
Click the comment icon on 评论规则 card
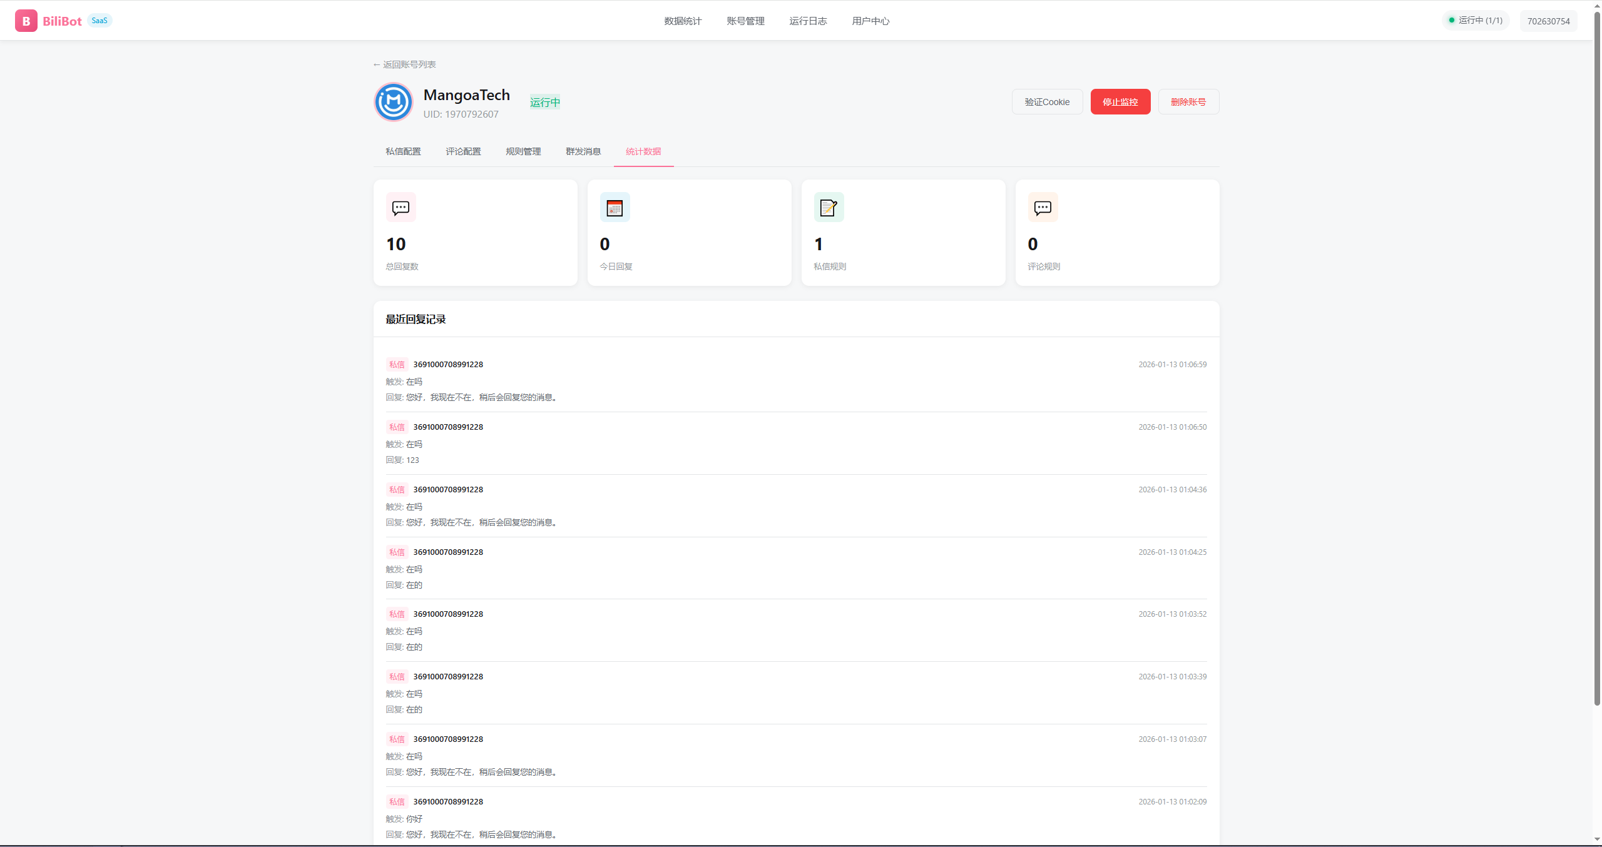(x=1042, y=207)
